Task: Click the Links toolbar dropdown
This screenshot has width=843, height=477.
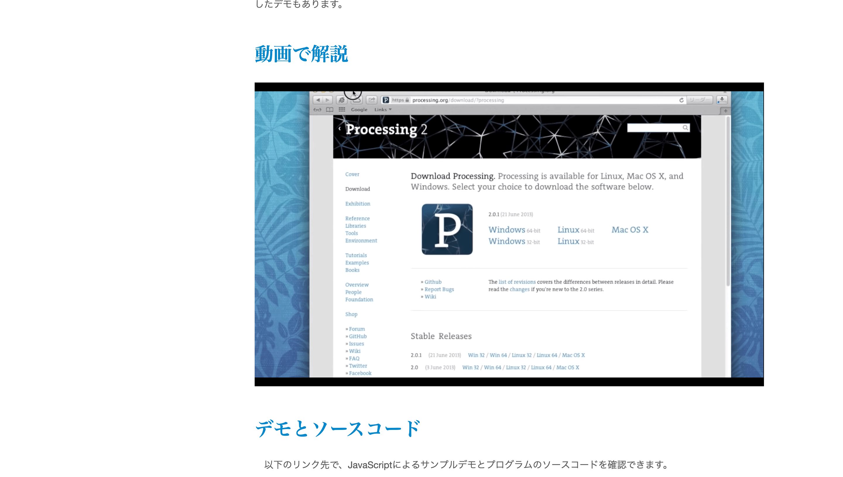Action: point(382,109)
